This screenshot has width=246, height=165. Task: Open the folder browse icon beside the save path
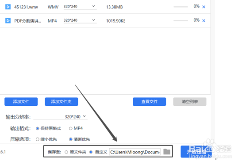click(167, 152)
